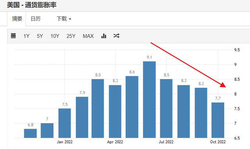Image resolution: width=250 pixels, height=149 pixels.
Task: Click the 7.7 bar for Oct 2022
Action: tap(218, 120)
